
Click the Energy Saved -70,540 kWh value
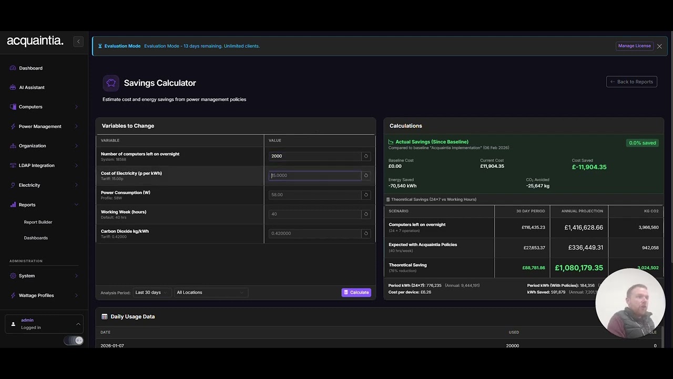pos(402,186)
